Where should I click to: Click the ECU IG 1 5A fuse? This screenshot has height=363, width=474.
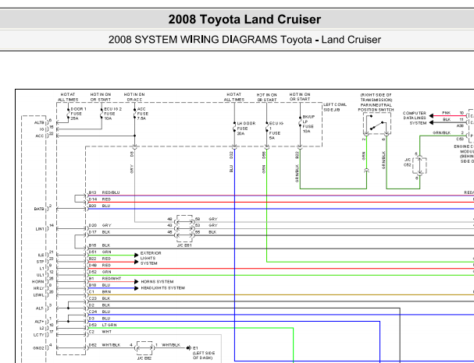tap(266, 127)
